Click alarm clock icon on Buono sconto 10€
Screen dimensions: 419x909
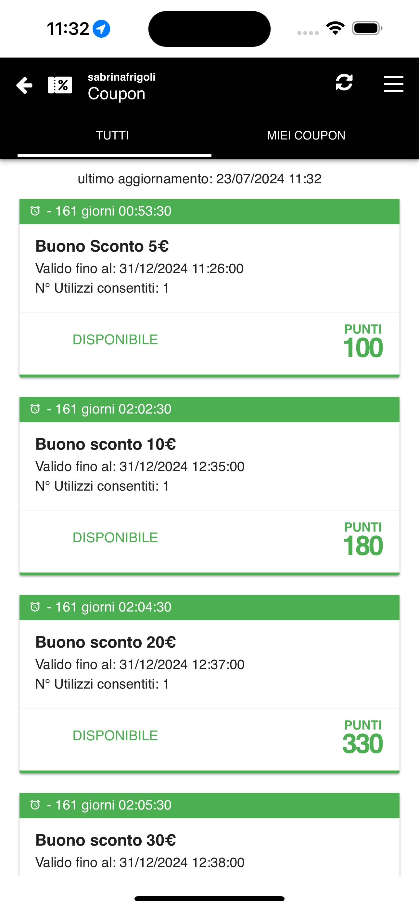(x=35, y=409)
